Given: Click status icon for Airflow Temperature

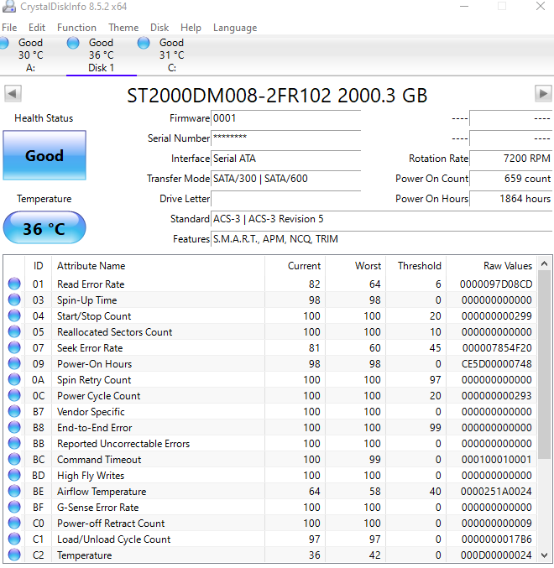Looking at the screenshot, I should pos(14,491).
